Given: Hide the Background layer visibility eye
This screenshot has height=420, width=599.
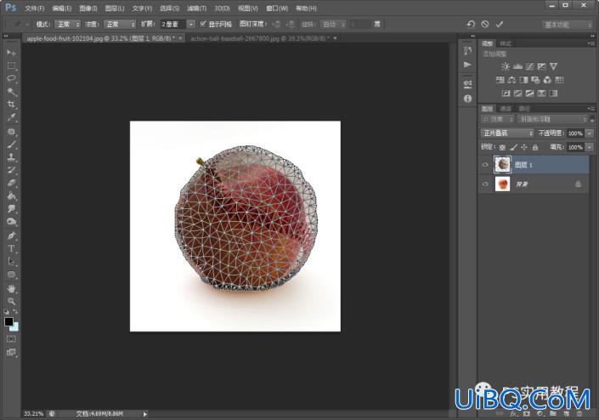Looking at the screenshot, I should pyautogui.click(x=485, y=184).
